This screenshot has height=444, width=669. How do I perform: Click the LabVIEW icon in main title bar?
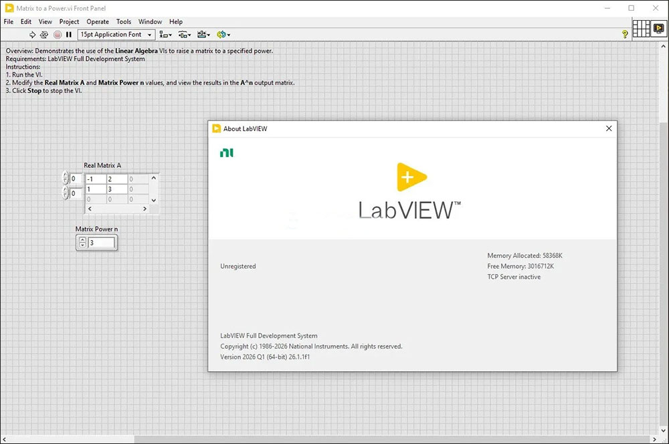point(9,8)
